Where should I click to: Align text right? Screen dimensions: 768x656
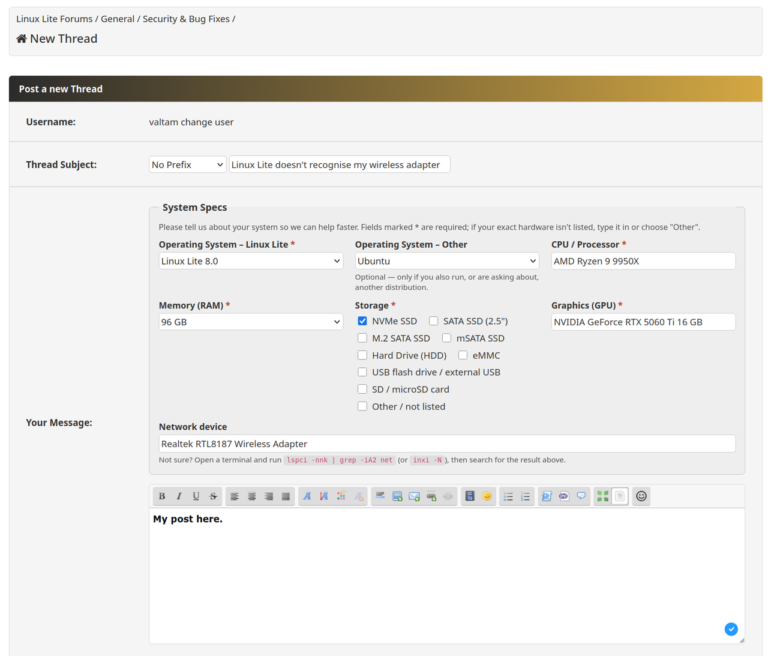[269, 496]
